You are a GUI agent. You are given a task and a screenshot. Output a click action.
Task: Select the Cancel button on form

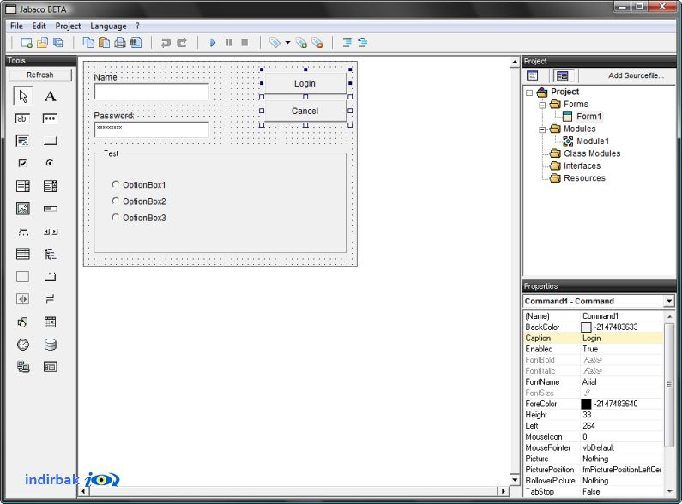305,111
